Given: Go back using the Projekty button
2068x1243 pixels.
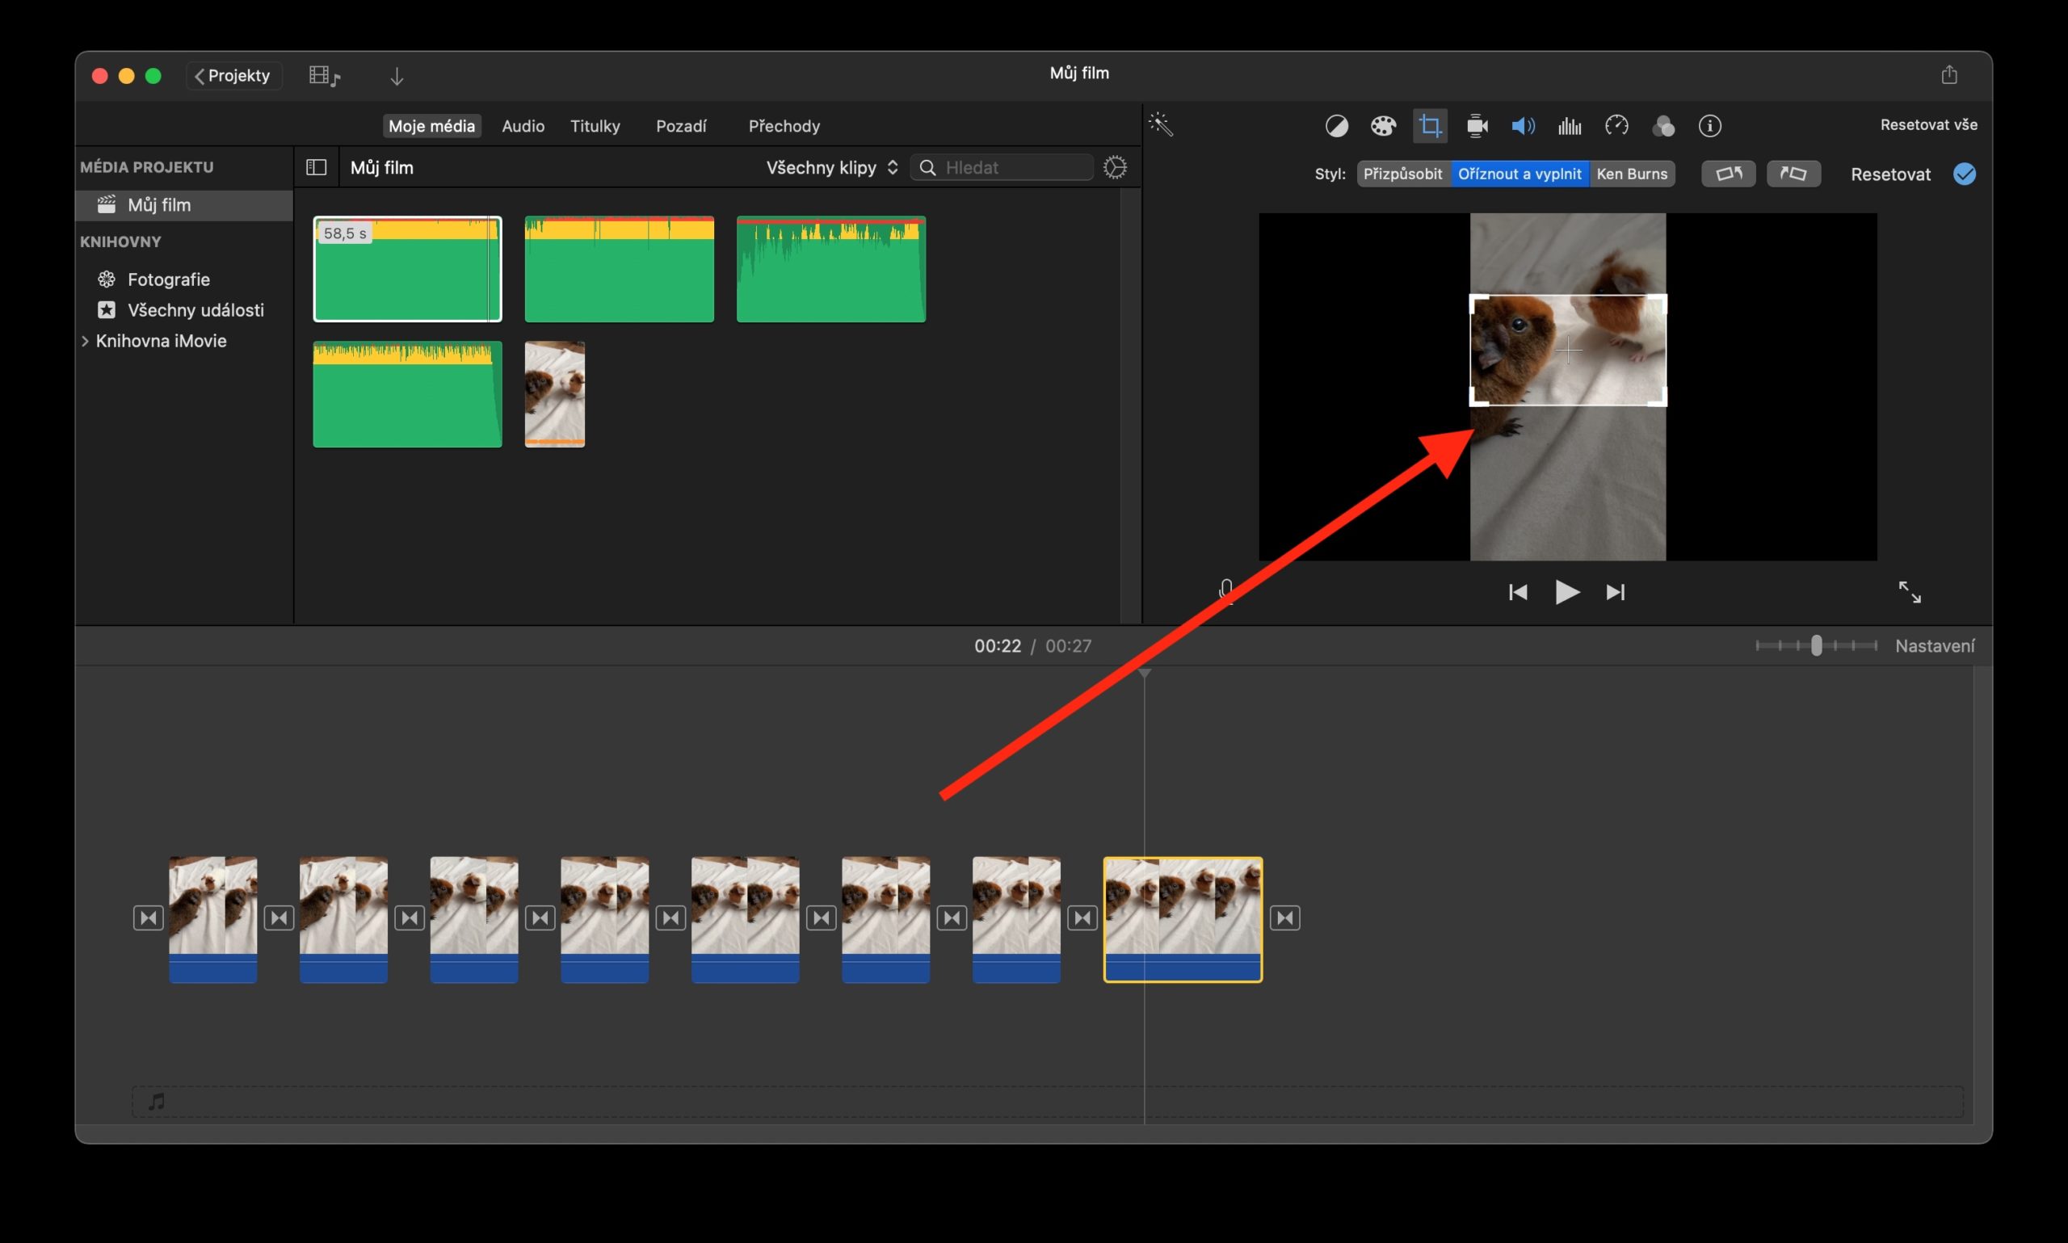Looking at the screenshot, I should coord(233,74).
